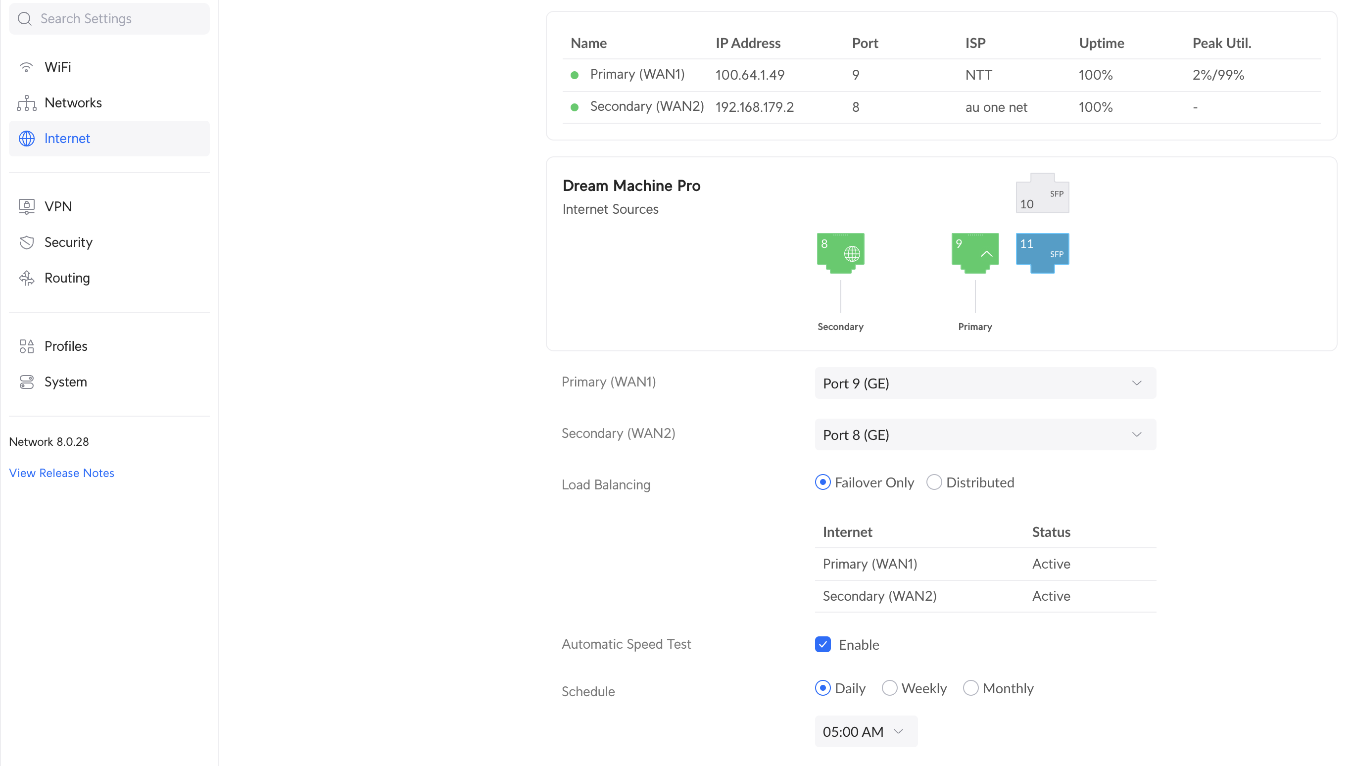Click the WiFi icon in sidebar

(26, 67)
